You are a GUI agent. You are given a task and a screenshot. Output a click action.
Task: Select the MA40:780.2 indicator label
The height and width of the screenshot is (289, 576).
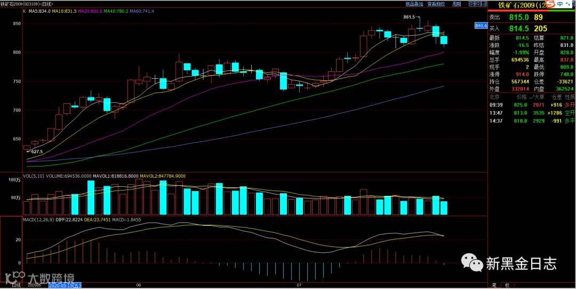tap(116, 11)
